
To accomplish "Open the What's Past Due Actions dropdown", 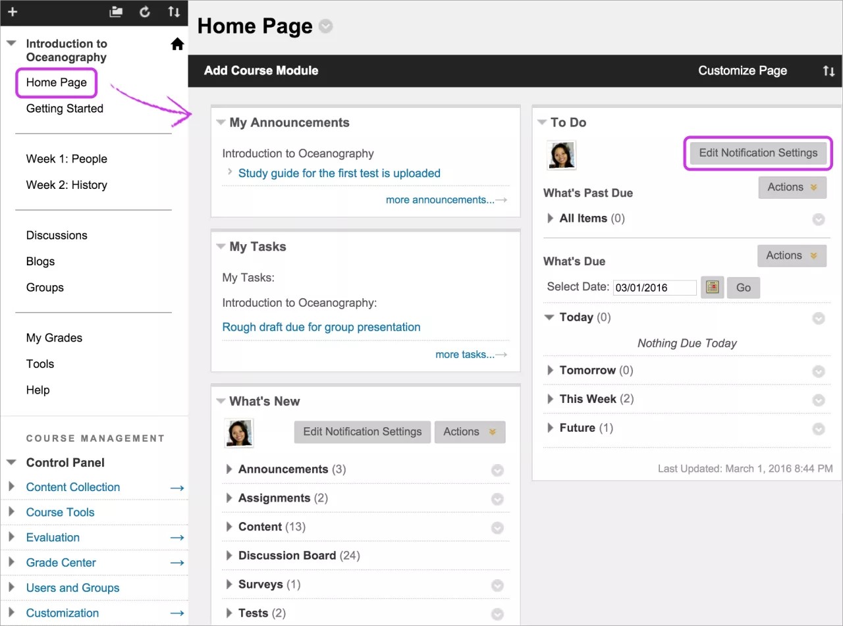I will (x=792, y=187).
